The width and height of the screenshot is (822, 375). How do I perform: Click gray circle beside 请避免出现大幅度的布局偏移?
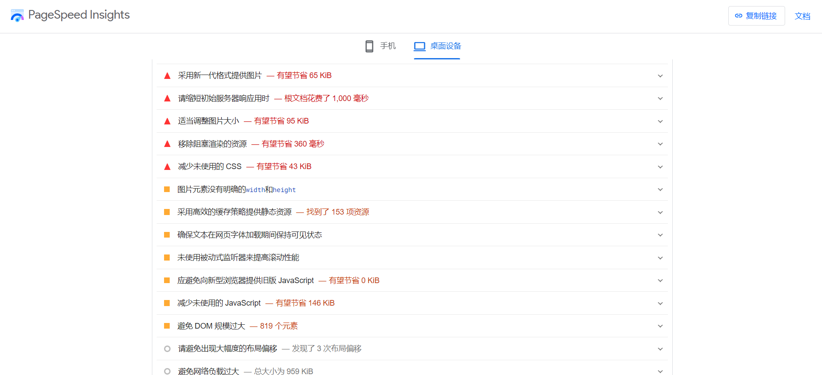[167, 349]
